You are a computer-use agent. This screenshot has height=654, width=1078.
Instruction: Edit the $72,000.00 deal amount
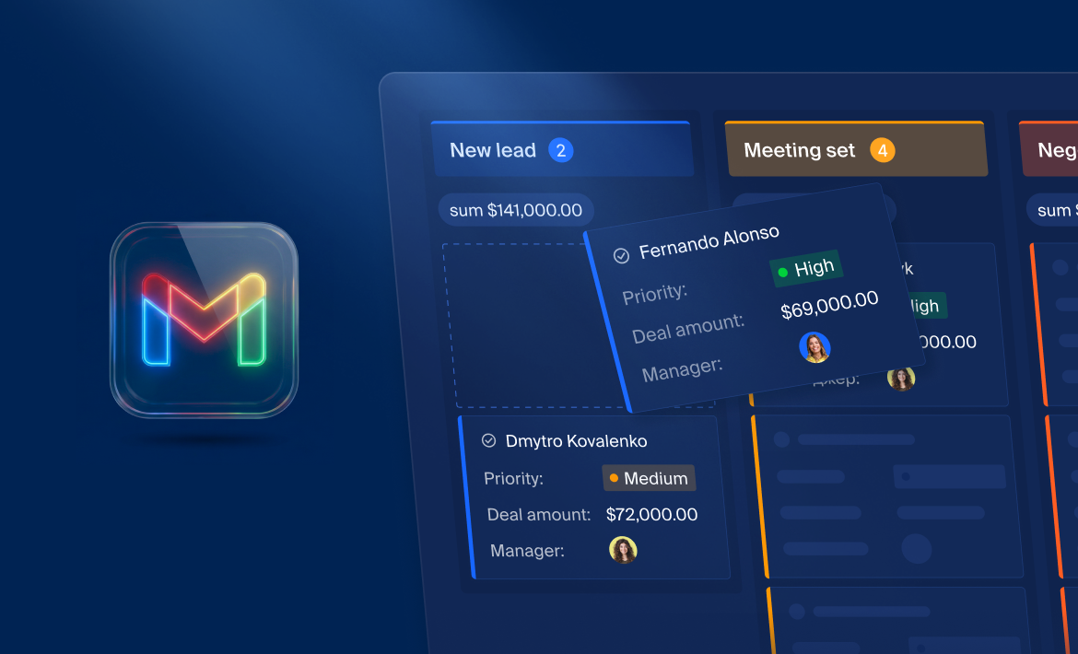tap(651, 514)
